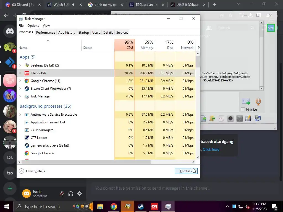Viewport: 283px width, 212px height.
Task: Open the Options menu in Task Manager
Action: [33, 26]
